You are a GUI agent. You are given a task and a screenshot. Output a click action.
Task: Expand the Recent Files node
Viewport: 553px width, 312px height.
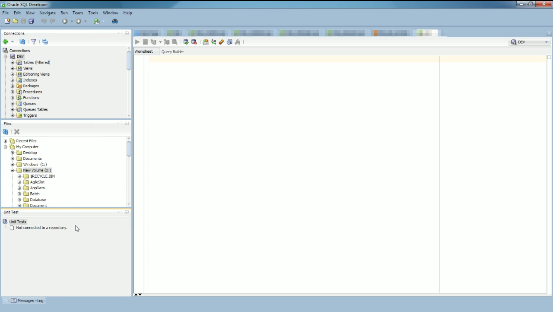click(6, 141)
